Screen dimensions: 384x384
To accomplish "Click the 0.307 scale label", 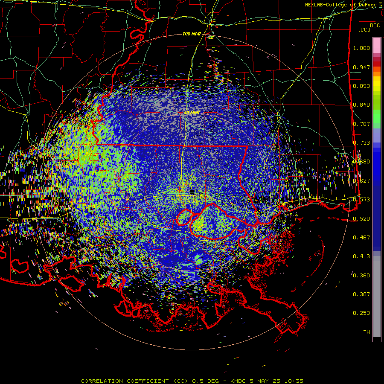I will click(361, 294).
